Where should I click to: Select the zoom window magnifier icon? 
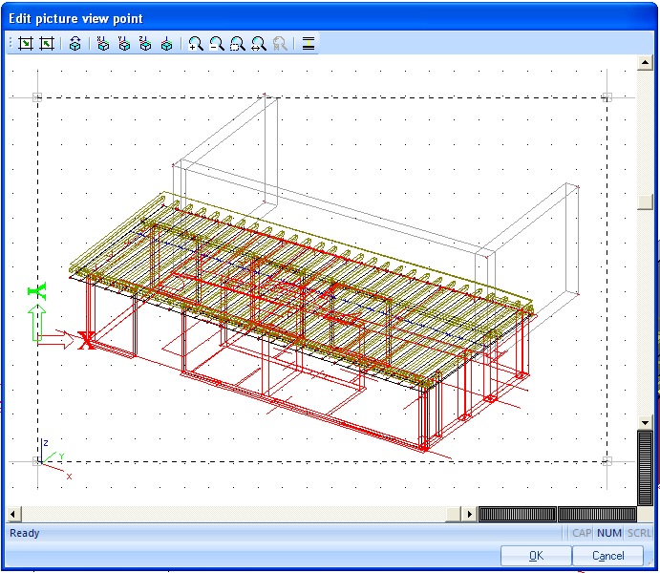click(x=238, y=43)
